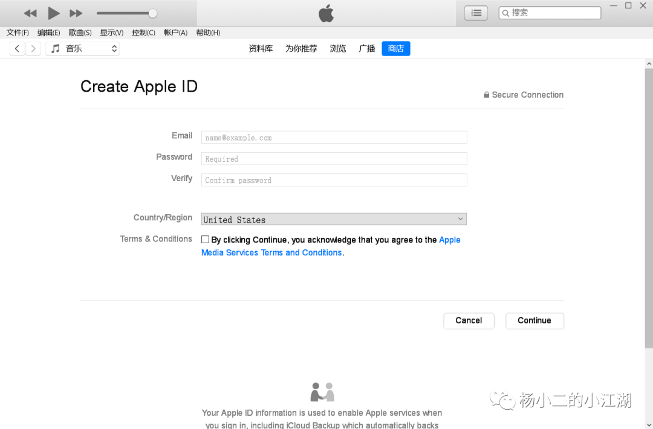The width and height of the screenshot is (653, 429).
Task: Open the 帐户(A) menu
Action: 175,33
